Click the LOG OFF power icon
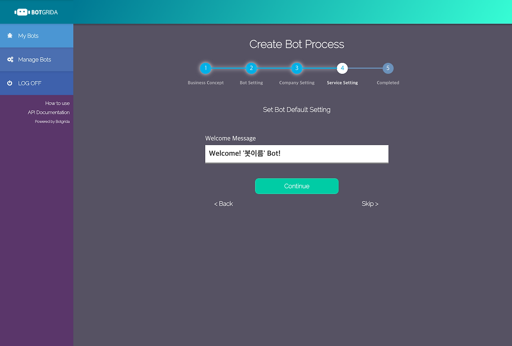This screenshot has width=512, height=346. click(x=9, y=83)
